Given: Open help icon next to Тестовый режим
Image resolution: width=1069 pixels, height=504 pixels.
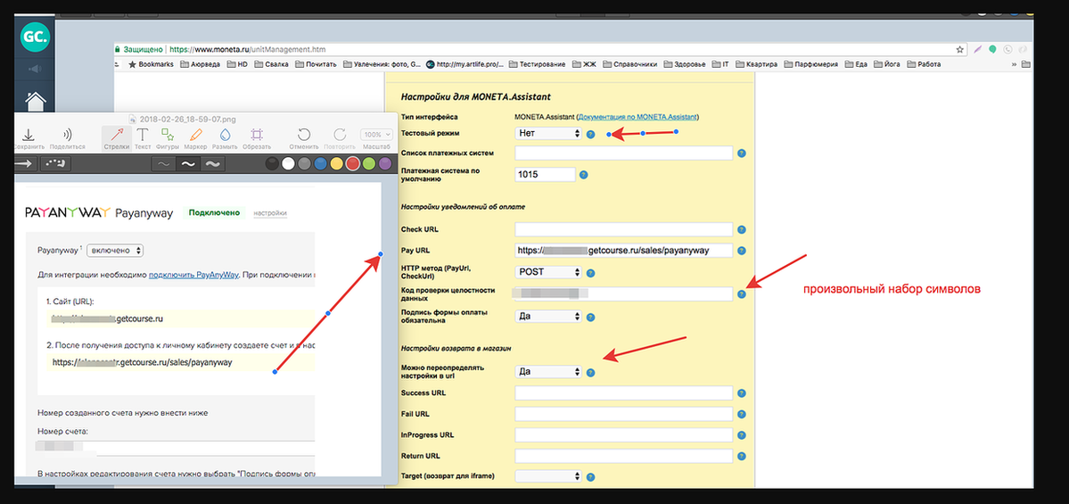Looking at the screenshot, I should click(591, 135).
